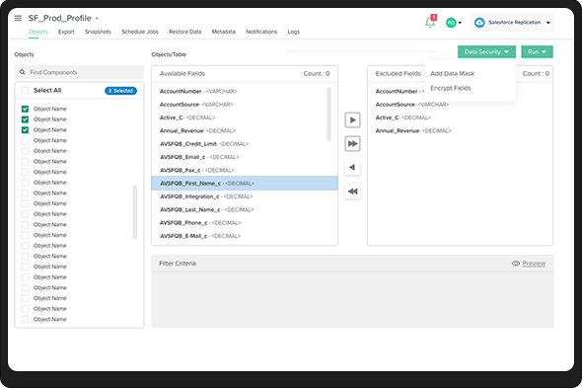Move all fields right with double arrow
The width and height of the screenshot is (582, 388).
(352, 144)
